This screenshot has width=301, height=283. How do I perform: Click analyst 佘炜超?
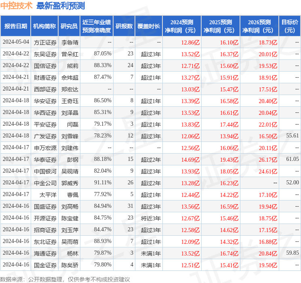tap(69, 78)
